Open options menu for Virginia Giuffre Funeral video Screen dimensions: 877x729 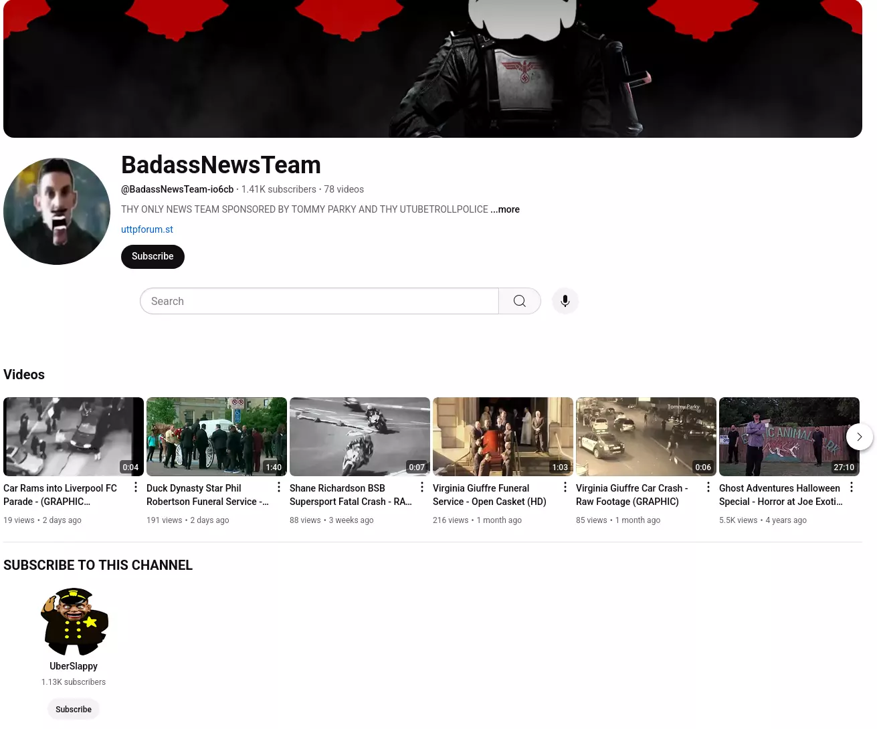565,487
